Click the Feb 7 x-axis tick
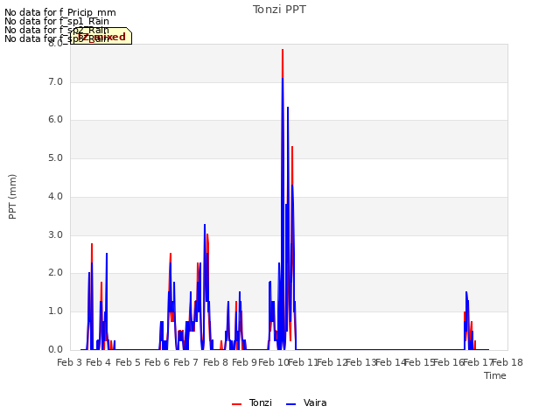560x420 pixels. (x=186, y=363)
